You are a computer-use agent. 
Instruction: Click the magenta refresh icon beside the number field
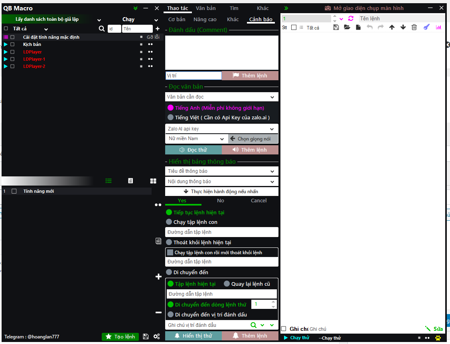pos(351,18)
